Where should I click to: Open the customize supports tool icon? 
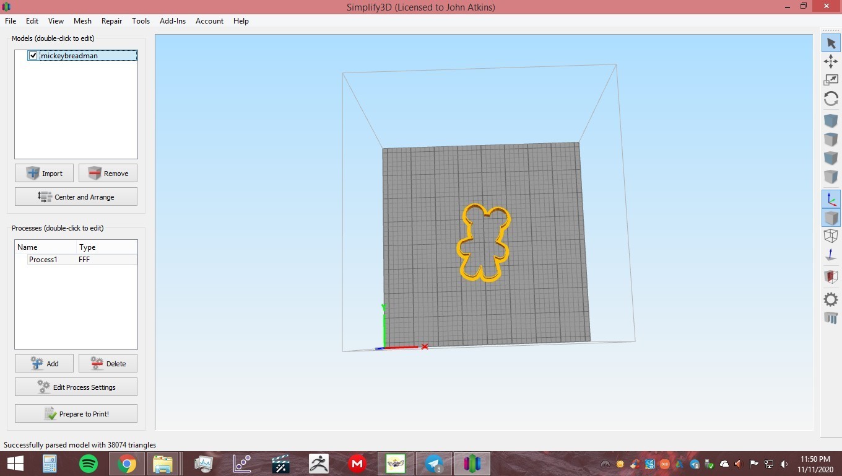tap(831, 319)
